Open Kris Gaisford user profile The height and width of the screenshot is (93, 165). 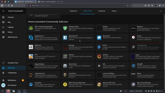click(x=13, y=85)
